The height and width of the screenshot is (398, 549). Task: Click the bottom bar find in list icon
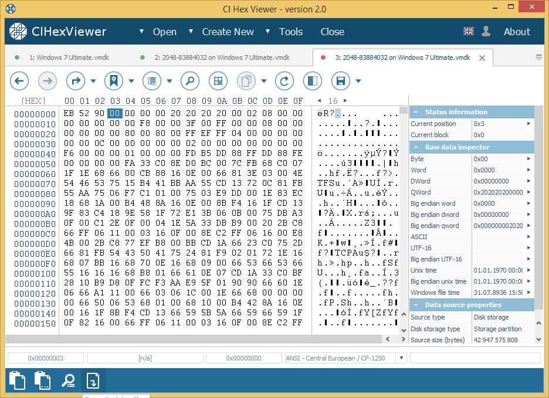(x=68, y=380)
